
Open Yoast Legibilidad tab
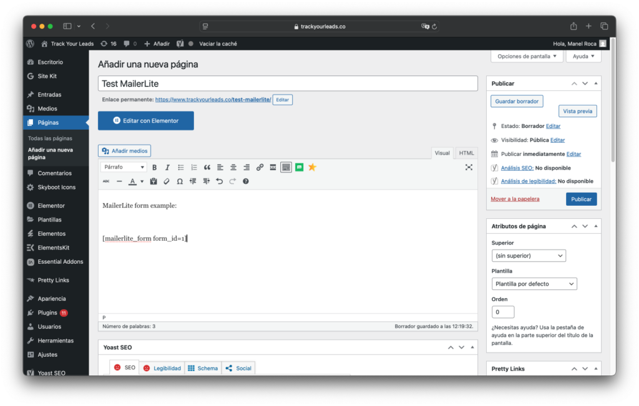pos(162,368)
